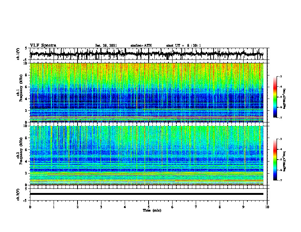The width and height of the screenshot is (301, 232).
Task: Click time axis tick label "2"
Action: [x=78, y=207]
